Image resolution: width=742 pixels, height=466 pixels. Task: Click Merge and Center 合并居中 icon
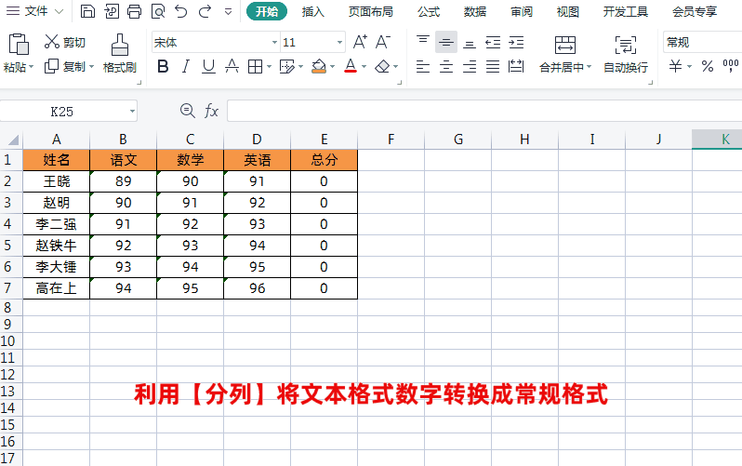point(565,45)
